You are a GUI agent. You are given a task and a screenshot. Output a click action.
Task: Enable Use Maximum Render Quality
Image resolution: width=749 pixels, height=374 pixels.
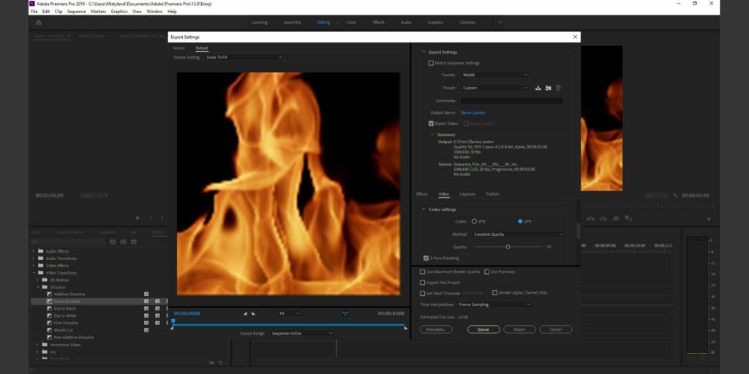[422, 272]
